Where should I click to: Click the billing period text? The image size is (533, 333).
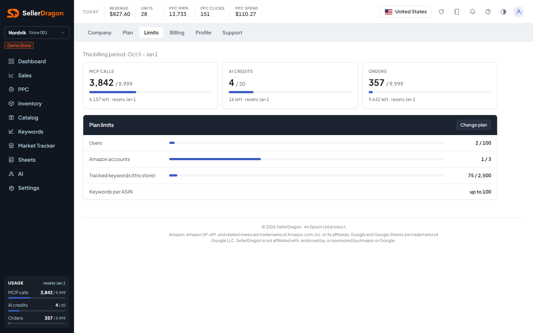(x=120, y=54)
